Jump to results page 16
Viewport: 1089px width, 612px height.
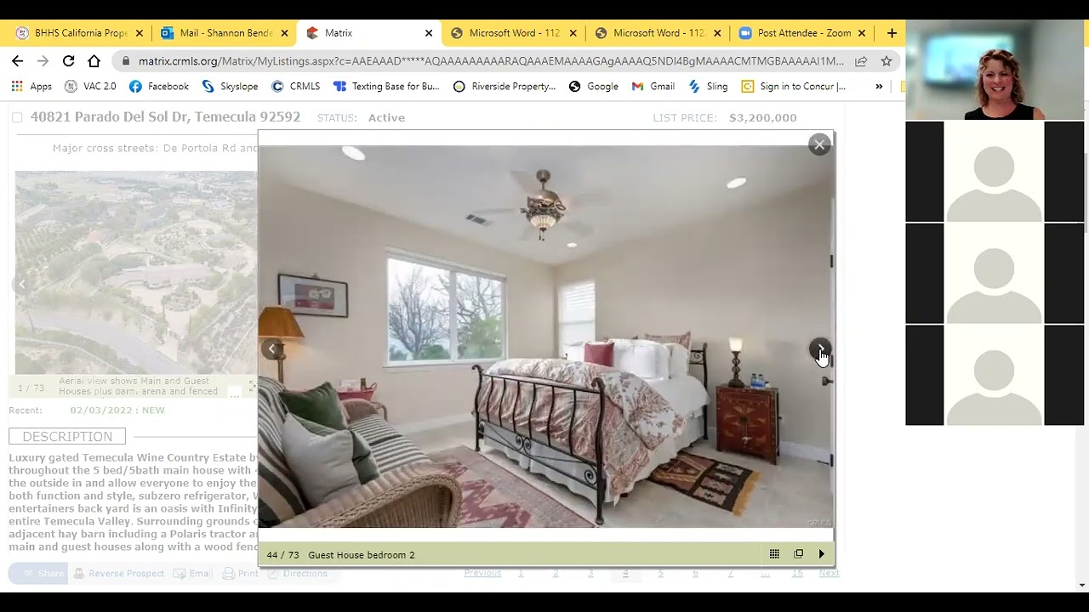(797, 573)
